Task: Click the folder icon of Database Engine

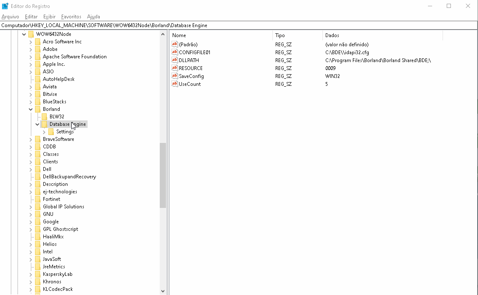Action: [x=45, y=124]
